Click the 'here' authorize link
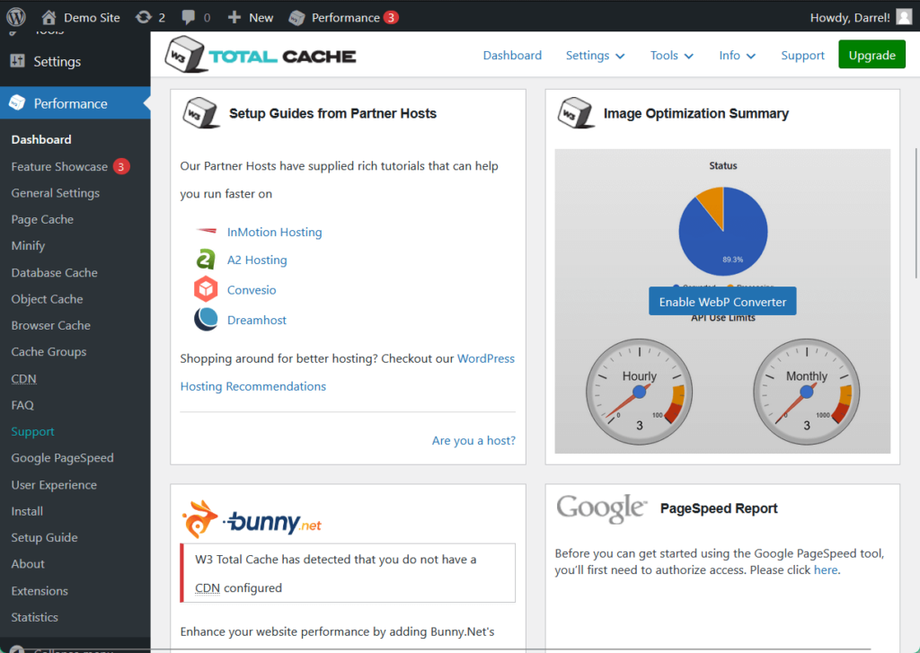Screen dimensions: 920x653 (x=826, y=569)
